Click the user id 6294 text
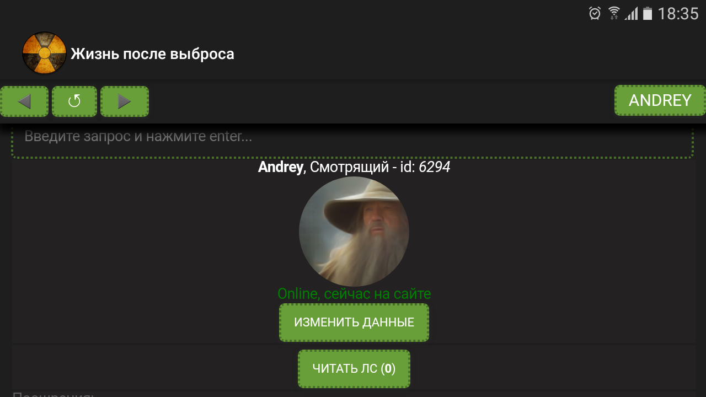This screenshot has width=706, height=397. tap(435, 167)
